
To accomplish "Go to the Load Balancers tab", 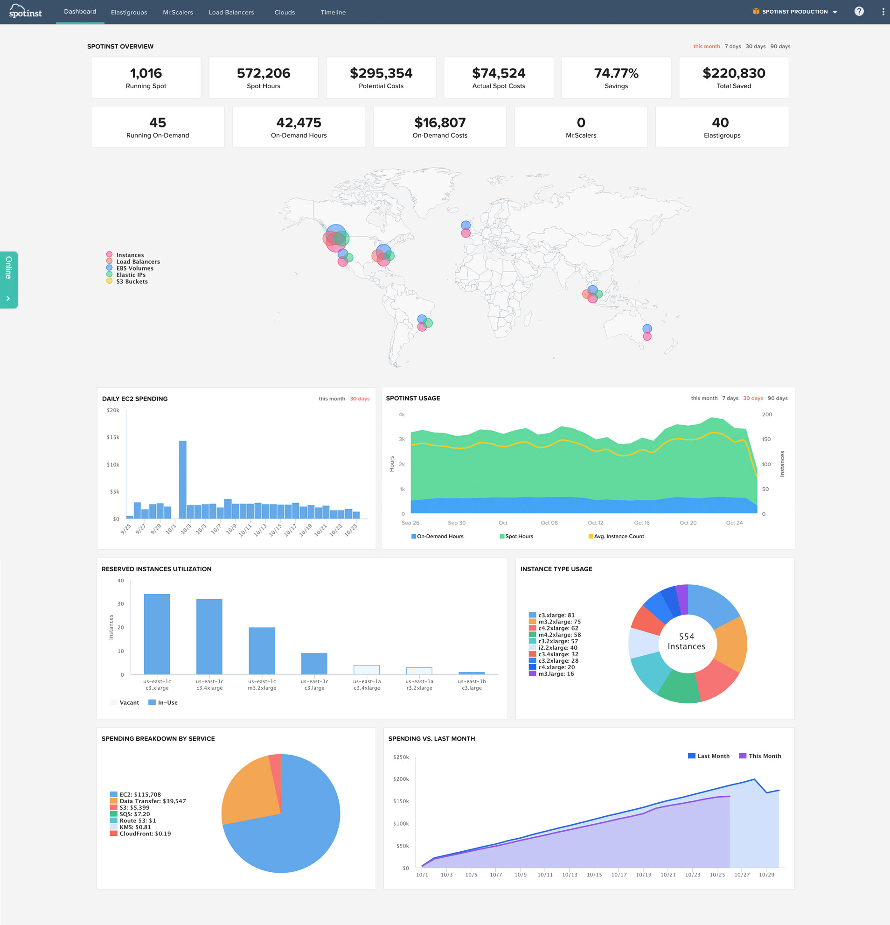I will click(x=231, y=12).
